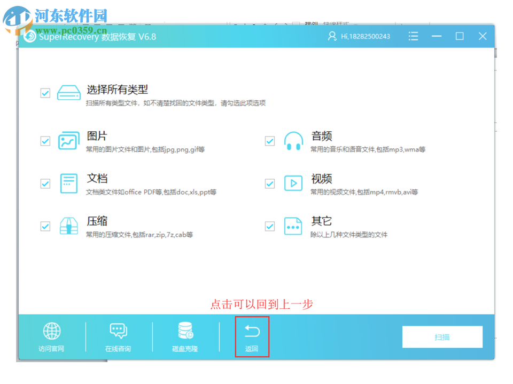
Task: Select the 磁盘克隆 disk clone icon
Action: 185,331
